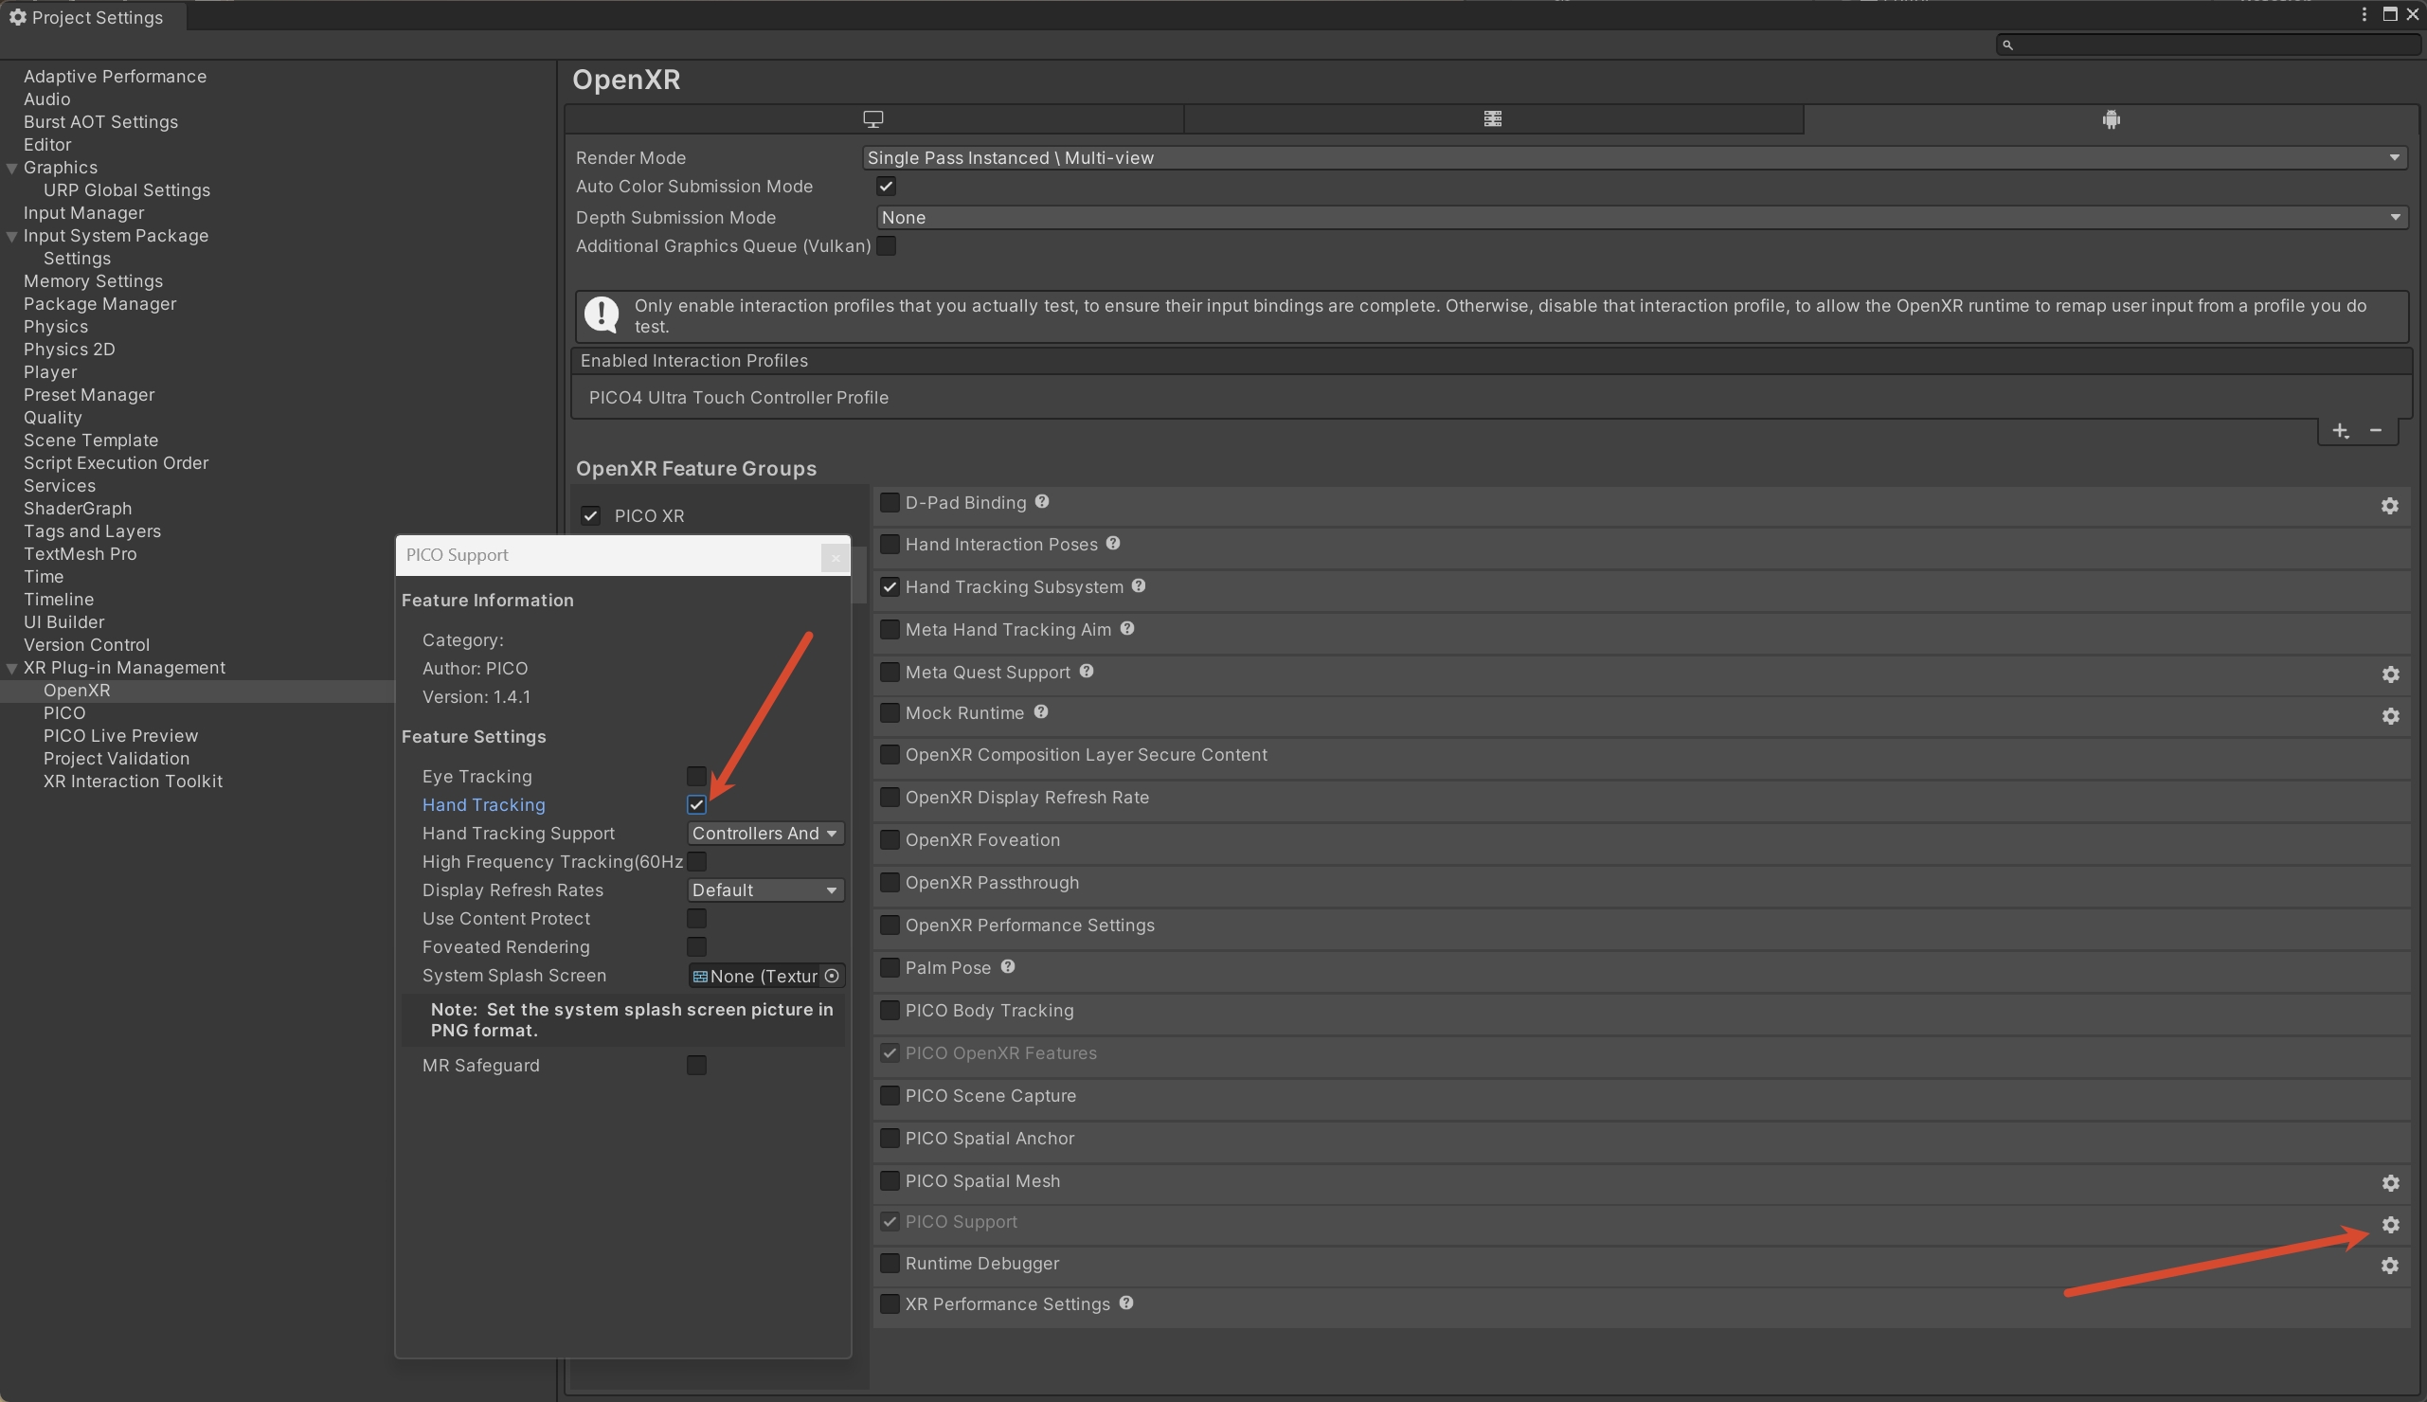Open the System Splash Screen object picker
Image resolution: width=2427 pixels, height=1402 pixels.
coord(832,976)
